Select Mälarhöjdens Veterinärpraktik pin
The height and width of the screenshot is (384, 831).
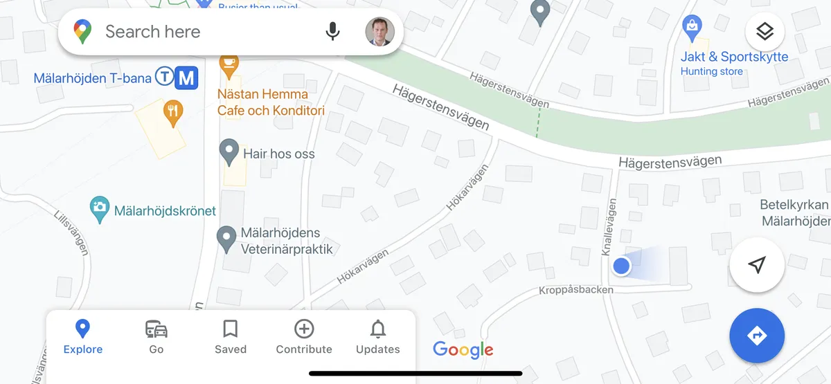(227, 239)
